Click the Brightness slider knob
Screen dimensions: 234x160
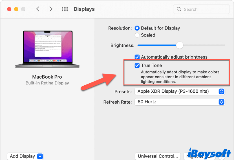180,45
